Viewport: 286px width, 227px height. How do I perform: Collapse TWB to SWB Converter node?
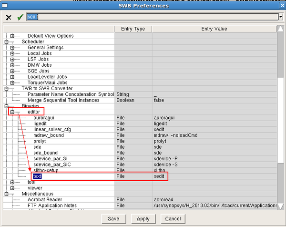tap(6, 89)
